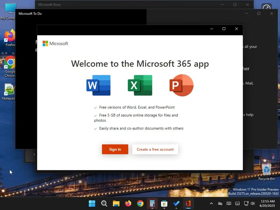Minimize the Microsoft To Do window
Image resolution: width=280 pixels, height=210 pixels.
point(246,13)
